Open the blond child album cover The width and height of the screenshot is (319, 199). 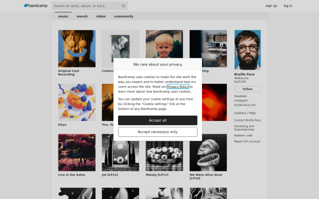tap(164, 44)
